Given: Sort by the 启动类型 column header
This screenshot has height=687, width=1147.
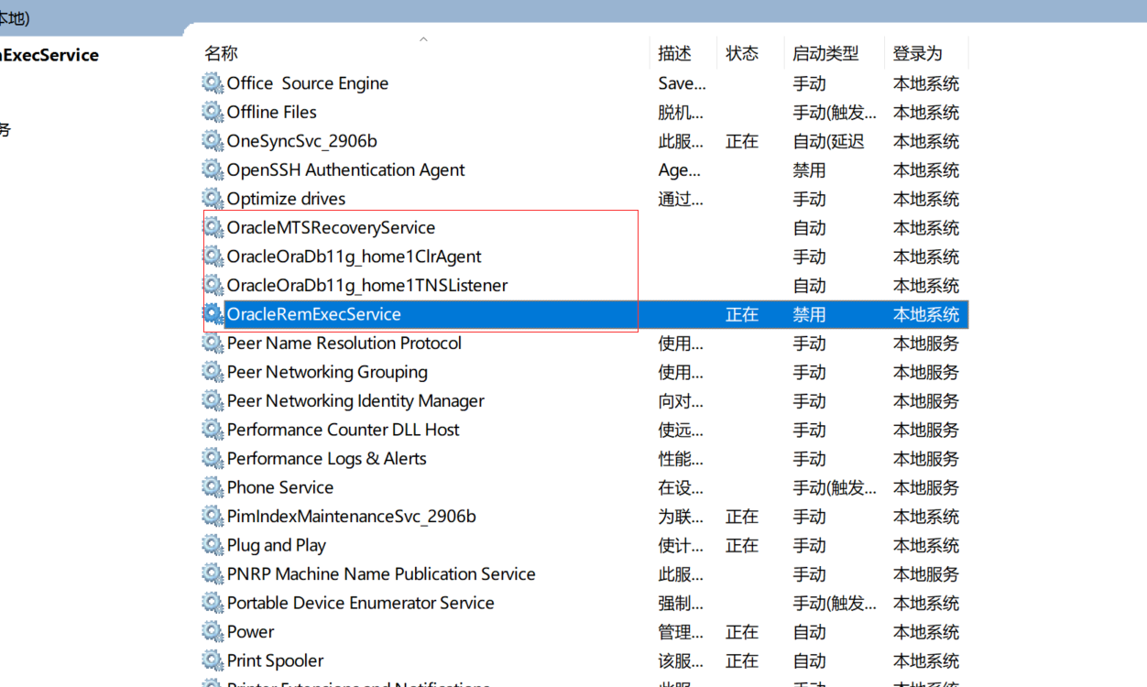Looking at the screenshot, I should 825,53.
